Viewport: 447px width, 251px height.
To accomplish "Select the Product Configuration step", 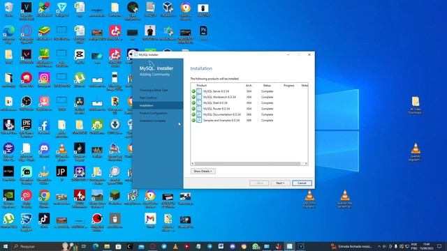I will (154, 113).
